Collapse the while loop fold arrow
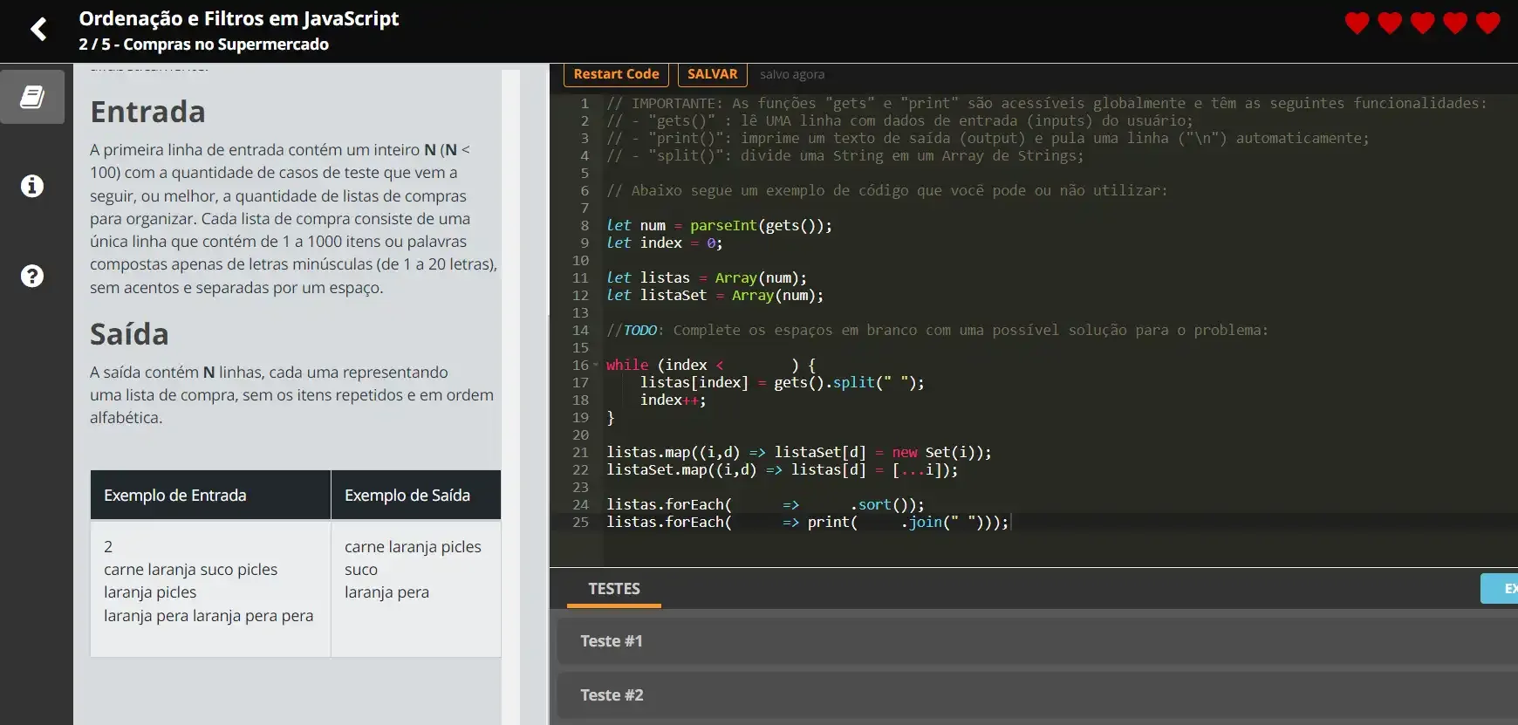The width and height of the screenshot is (1518, 725). point(596,366)
